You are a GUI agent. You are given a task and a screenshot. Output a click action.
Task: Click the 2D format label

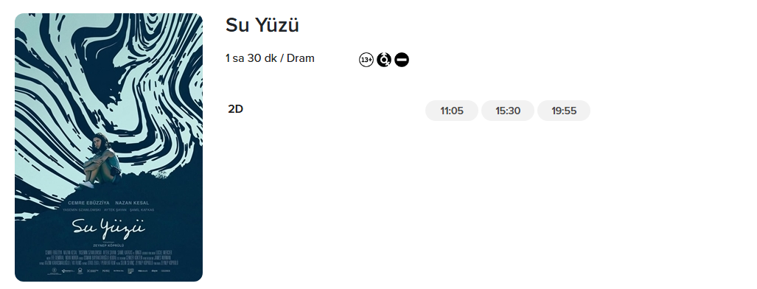(x=236, y=109)
